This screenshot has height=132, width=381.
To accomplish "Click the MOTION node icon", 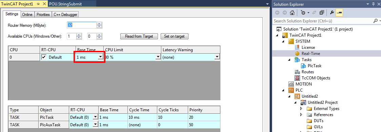I will pos(291,84).
